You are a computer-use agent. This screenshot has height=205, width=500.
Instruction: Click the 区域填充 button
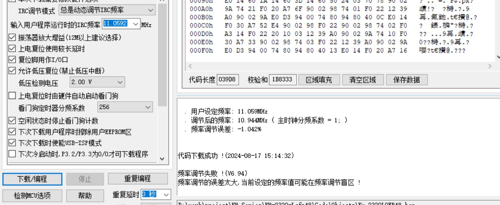319,79
